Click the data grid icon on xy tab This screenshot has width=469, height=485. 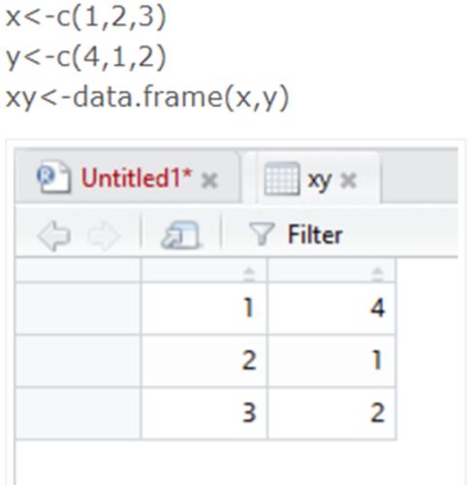282,178
